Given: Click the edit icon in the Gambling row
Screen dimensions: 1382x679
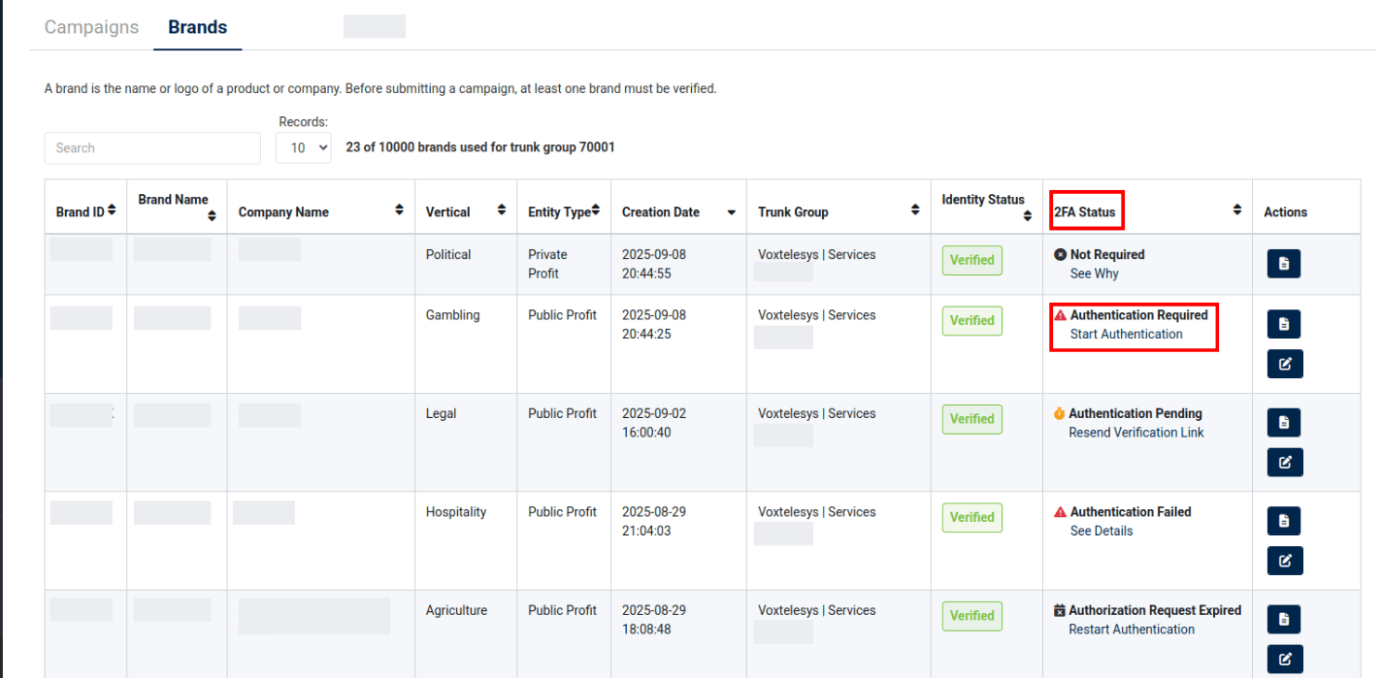Looking at the screenshot, I should tap(1285, 364).
